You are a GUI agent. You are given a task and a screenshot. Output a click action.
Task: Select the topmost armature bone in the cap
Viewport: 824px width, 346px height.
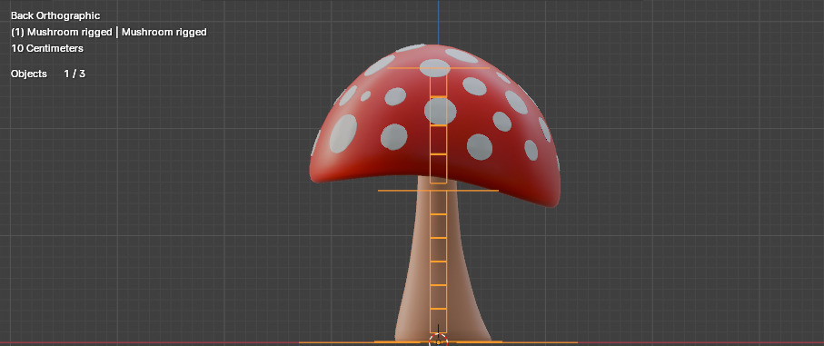[x=438, y=82]
